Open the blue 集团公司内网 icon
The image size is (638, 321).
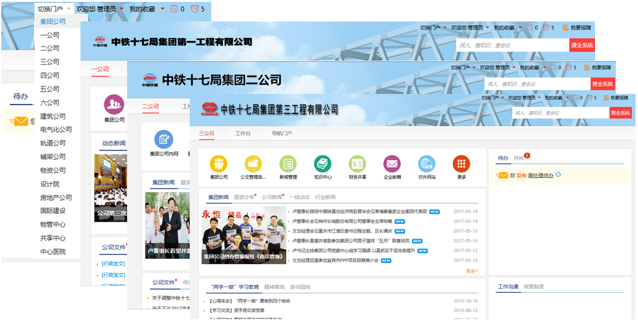click(164, 139)
